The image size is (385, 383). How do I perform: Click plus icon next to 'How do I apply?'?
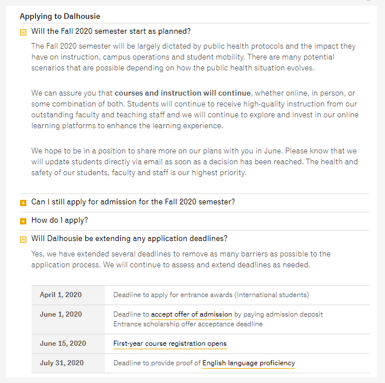click(x=23, y=221)
